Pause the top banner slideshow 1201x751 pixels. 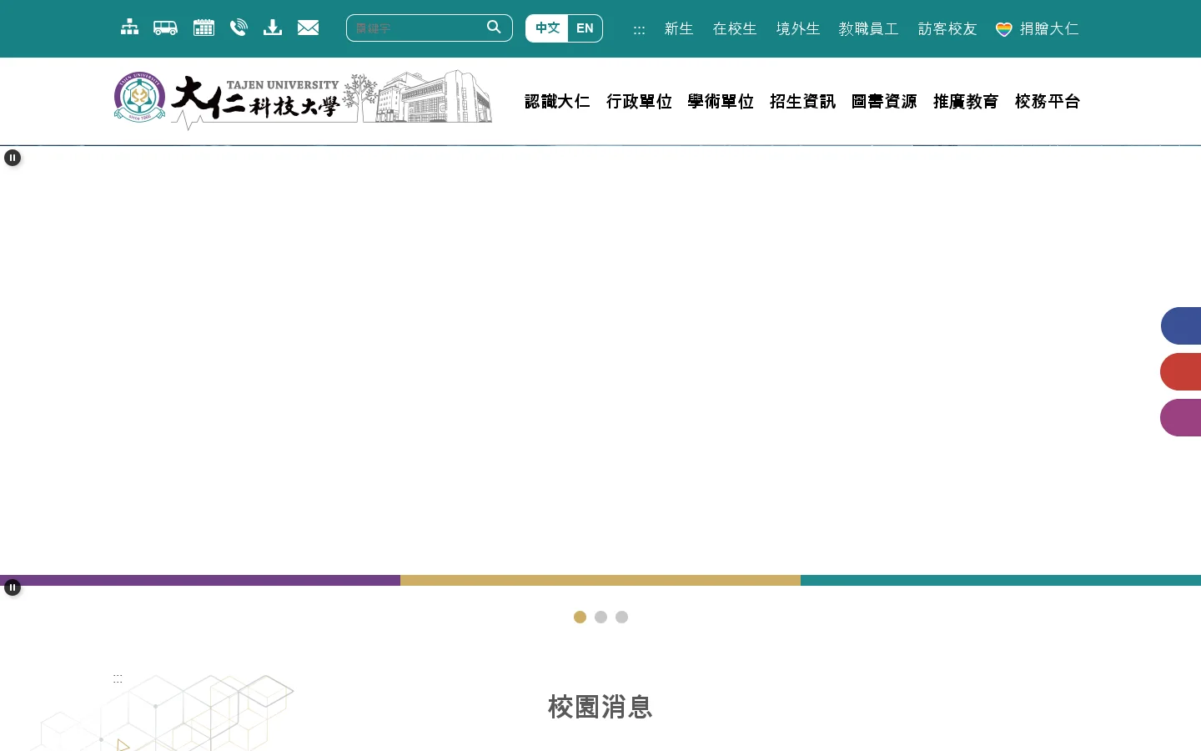click(13, 158)
